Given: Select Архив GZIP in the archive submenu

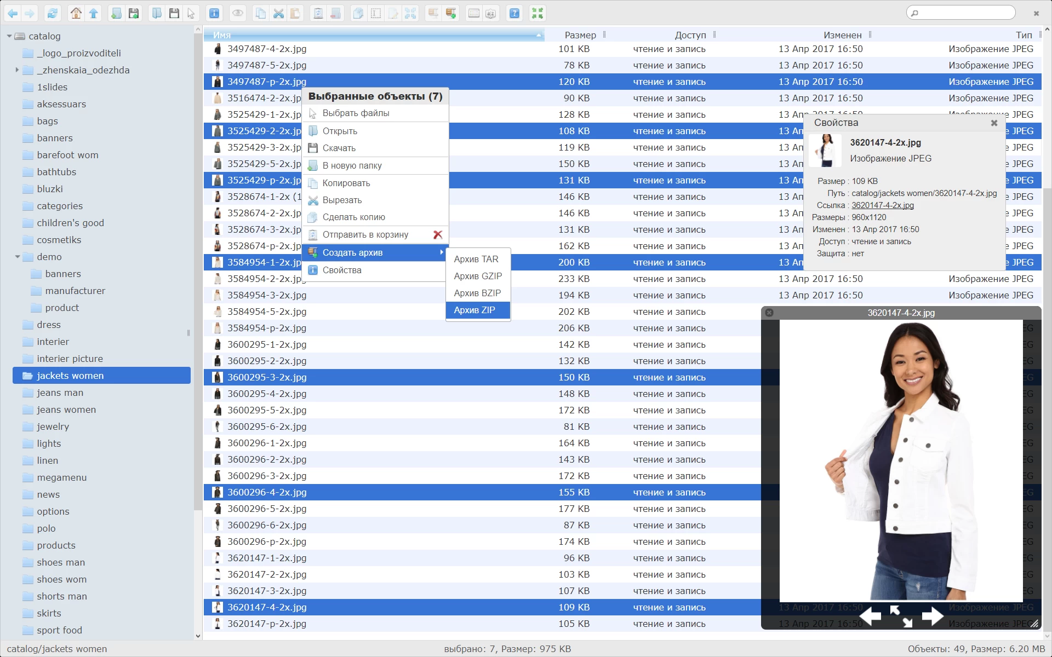Looking at the screenshot, I should coord(478,276).
